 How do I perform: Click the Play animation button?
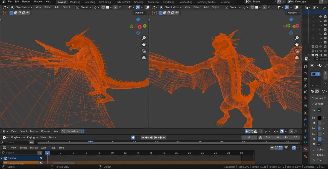coord(156,138)
